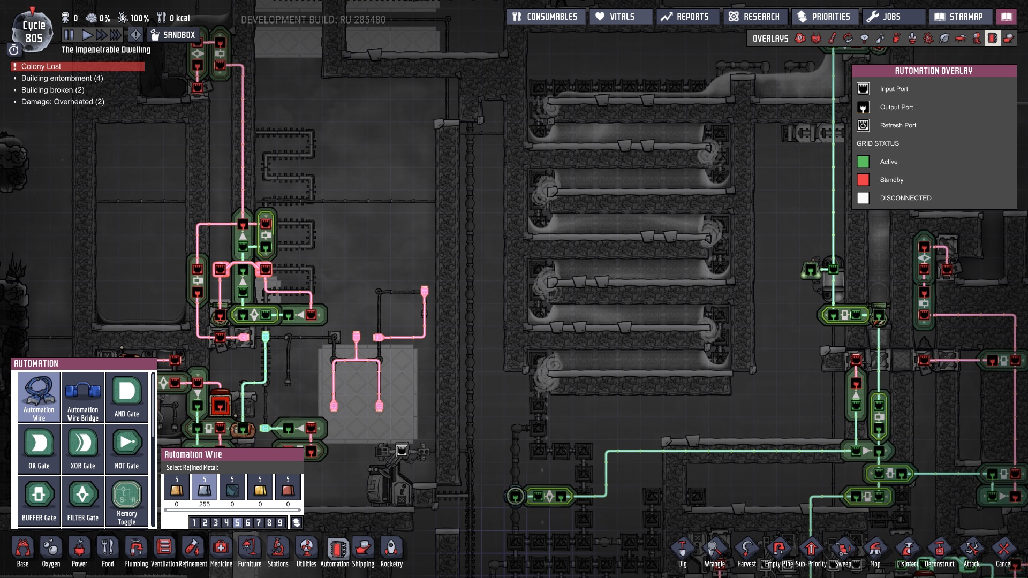Viewport: 1028px width, 578px height.
Task: Show the power overlay
Action: pyautogui.click(x=816, y=38)
